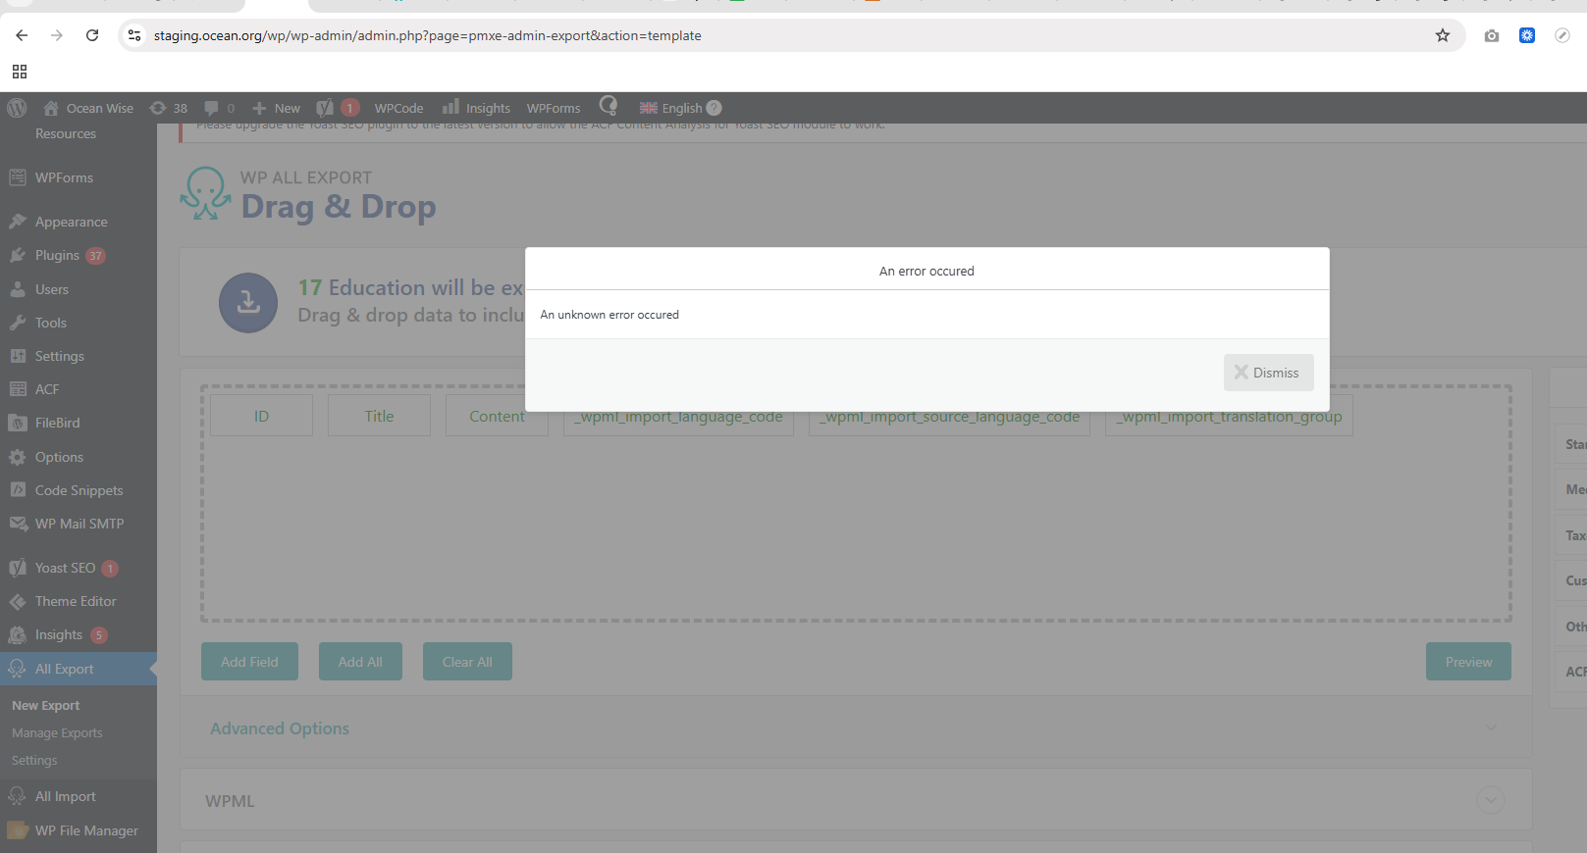Select Manage Exports submenu item
The height and width of the screenshot is (853, 1587).
pyautogui.click(x=57, y=732)
